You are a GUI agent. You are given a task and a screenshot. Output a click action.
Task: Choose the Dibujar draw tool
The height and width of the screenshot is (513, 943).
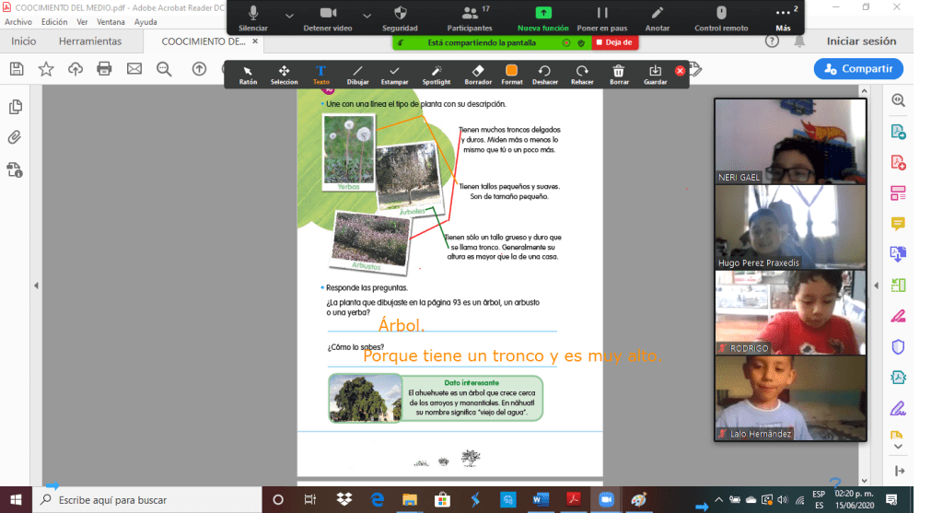[x=357, y=73]
